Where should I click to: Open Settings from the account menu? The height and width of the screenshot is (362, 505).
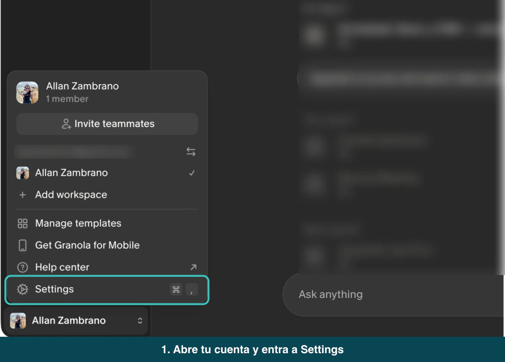click(x=107, y=290)
